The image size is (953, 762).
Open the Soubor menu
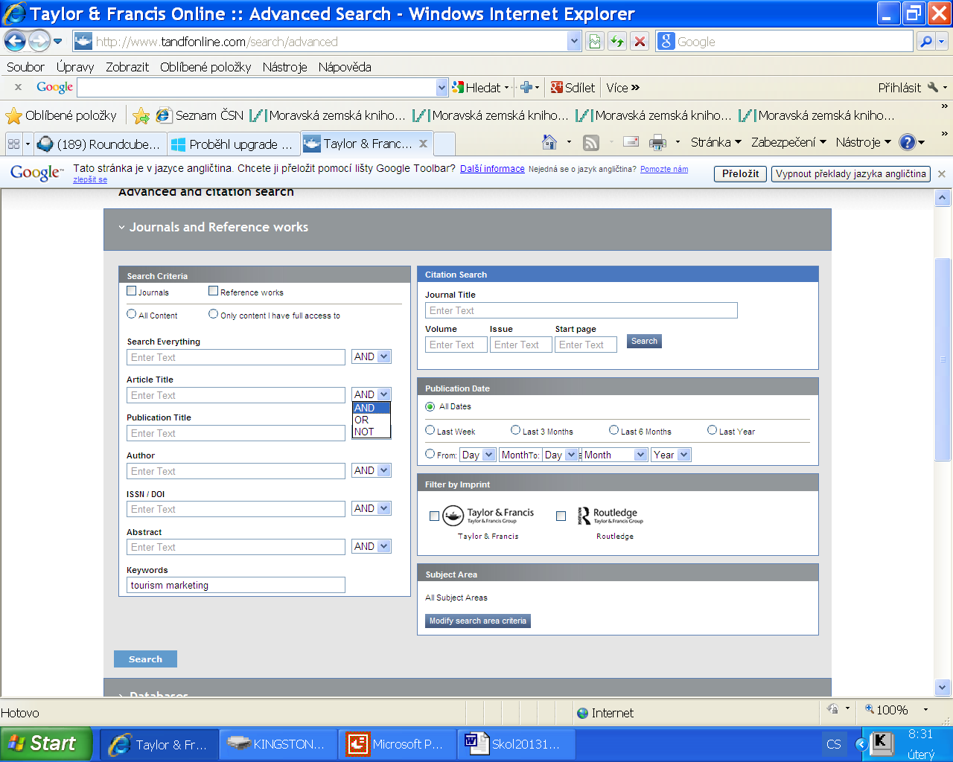(x=25, y=67)
